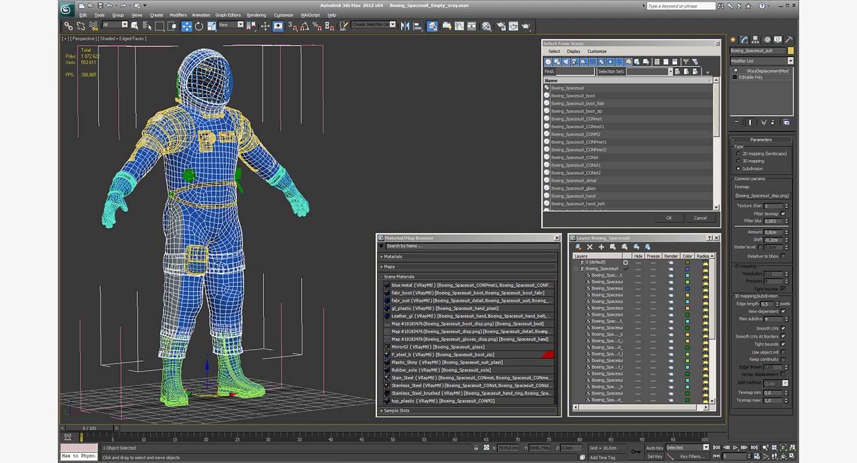Toggle the Angle Snap button
Screen dimensions: 857x463
click(x=305, y=25)
